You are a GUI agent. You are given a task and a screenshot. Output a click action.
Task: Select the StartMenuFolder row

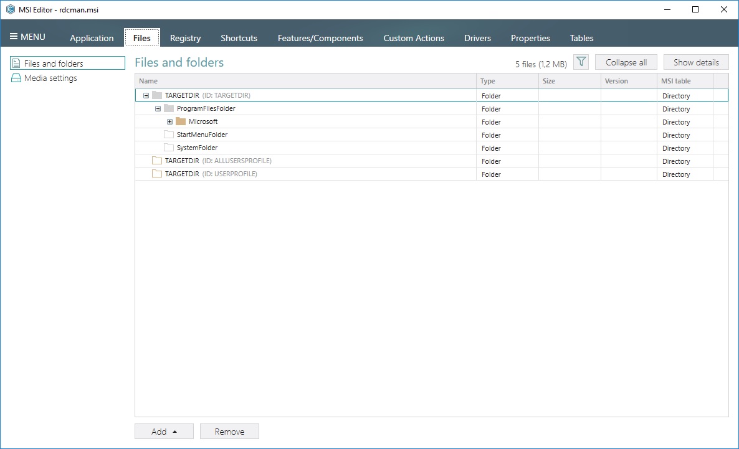pos(431,135)
